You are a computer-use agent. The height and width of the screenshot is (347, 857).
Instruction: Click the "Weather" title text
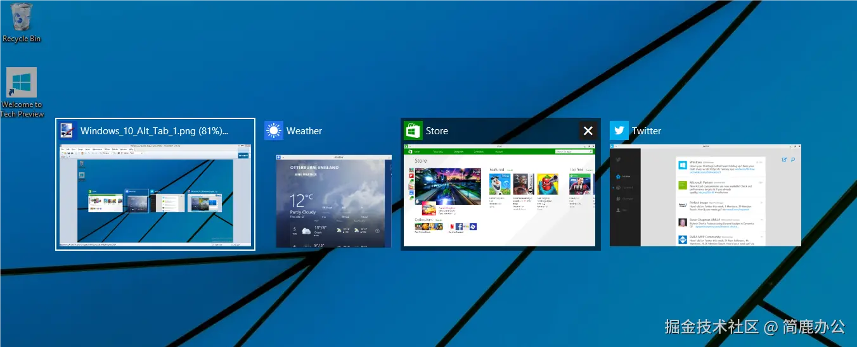(x=304, y=131)
